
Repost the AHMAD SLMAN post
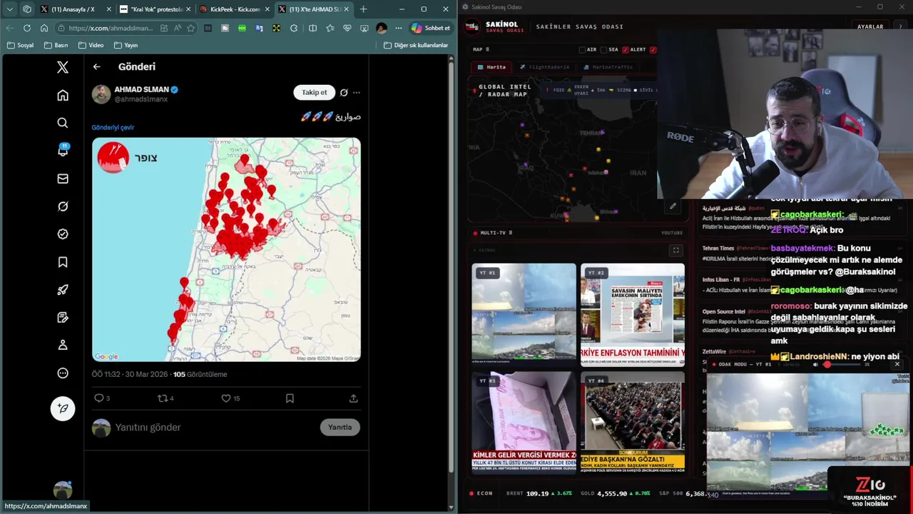tap(163, 398)
